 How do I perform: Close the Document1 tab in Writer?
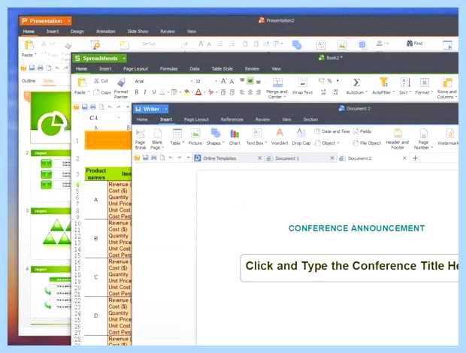tap(332, 158)
